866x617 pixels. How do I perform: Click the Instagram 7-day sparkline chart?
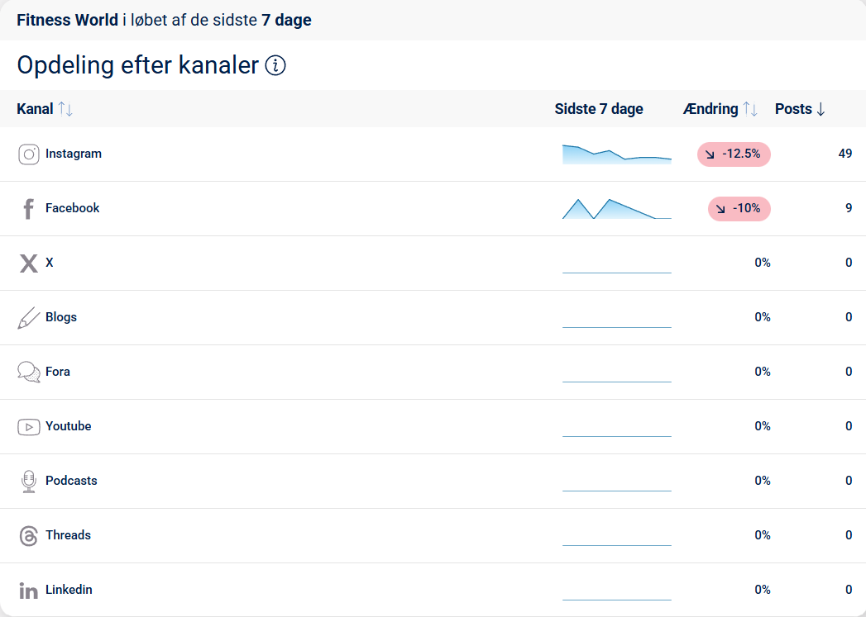tap(617, 155)
